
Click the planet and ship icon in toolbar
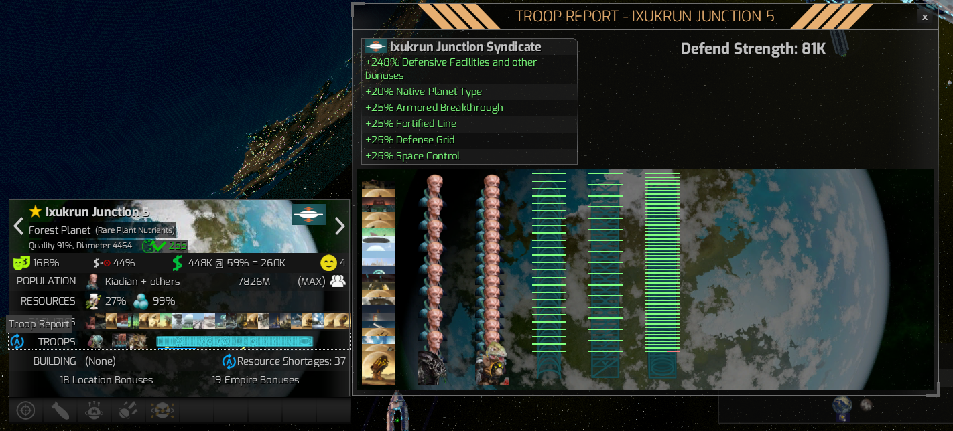tap(129, 410)
